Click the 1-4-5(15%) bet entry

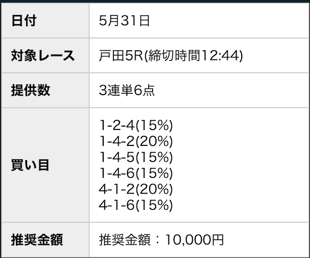[136, 158]
